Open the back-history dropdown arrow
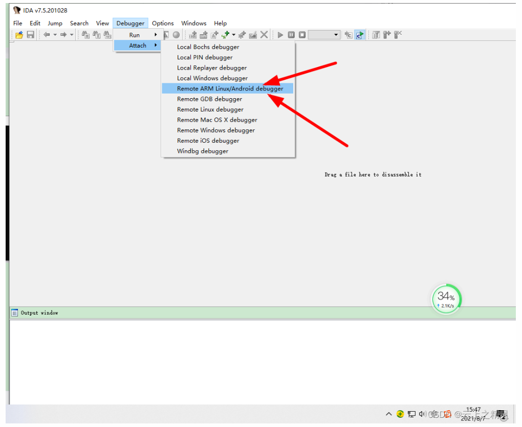Image resolution: width=522 pixels, height=427 pixels. click(55, 35)
